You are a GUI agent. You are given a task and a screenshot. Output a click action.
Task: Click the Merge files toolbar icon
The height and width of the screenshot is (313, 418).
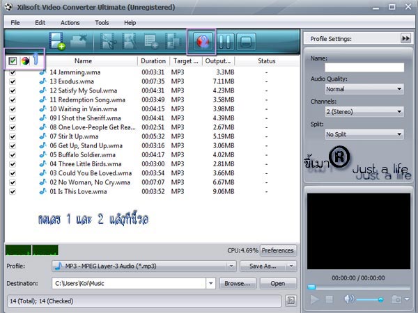[173, 41]
